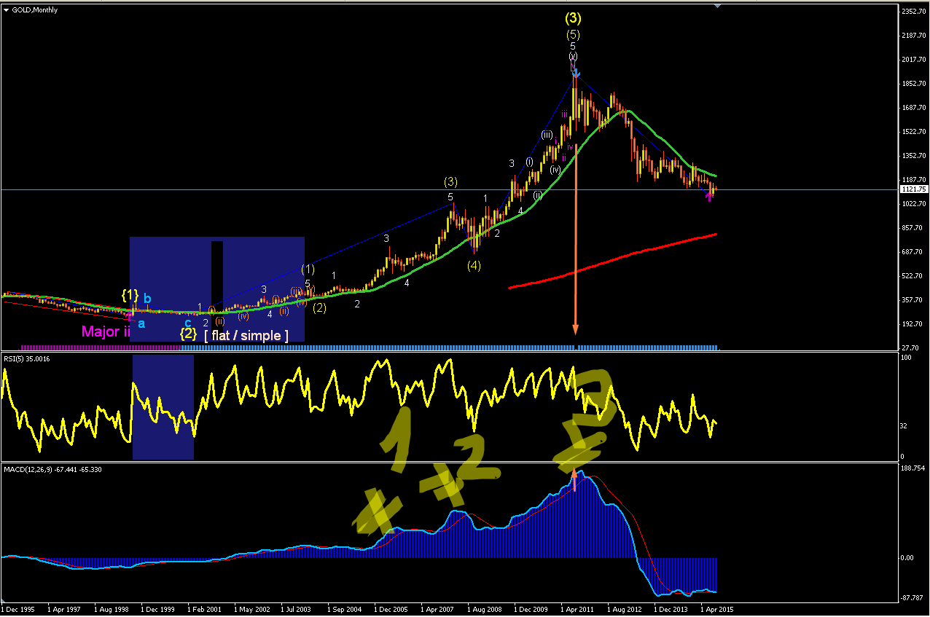Click the '1 Apr 2011' date on time axis
The height and width of the screenshot is (617, 930).
tap(577, 608)
